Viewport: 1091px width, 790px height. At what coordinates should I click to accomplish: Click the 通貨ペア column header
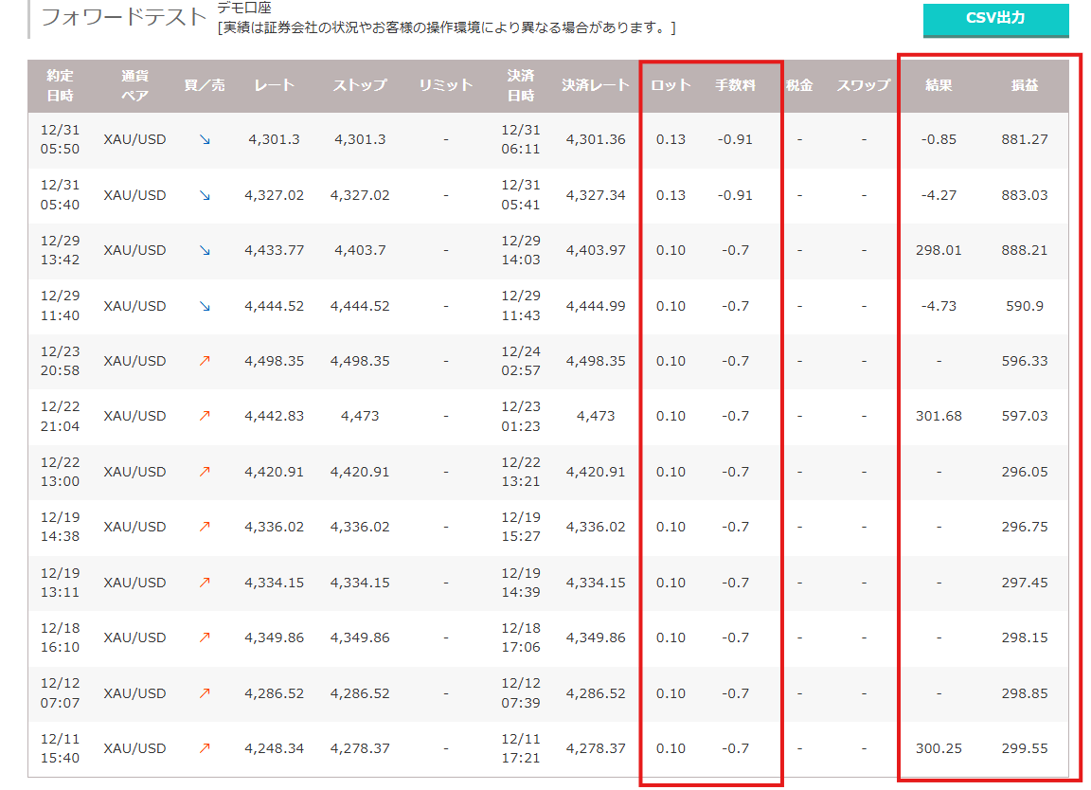(x=135, y=85)
